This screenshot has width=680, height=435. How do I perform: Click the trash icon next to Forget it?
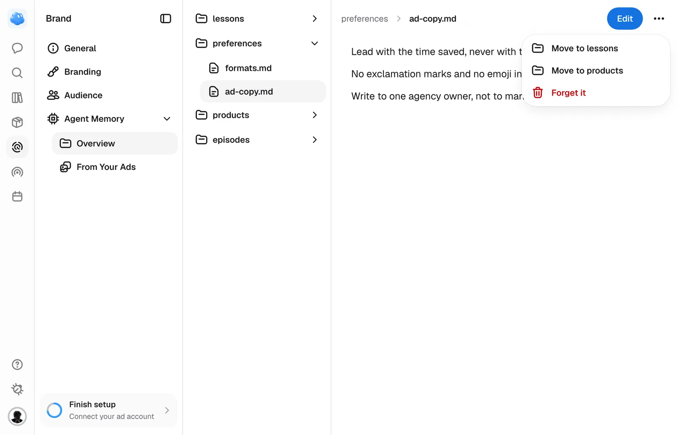538,93
